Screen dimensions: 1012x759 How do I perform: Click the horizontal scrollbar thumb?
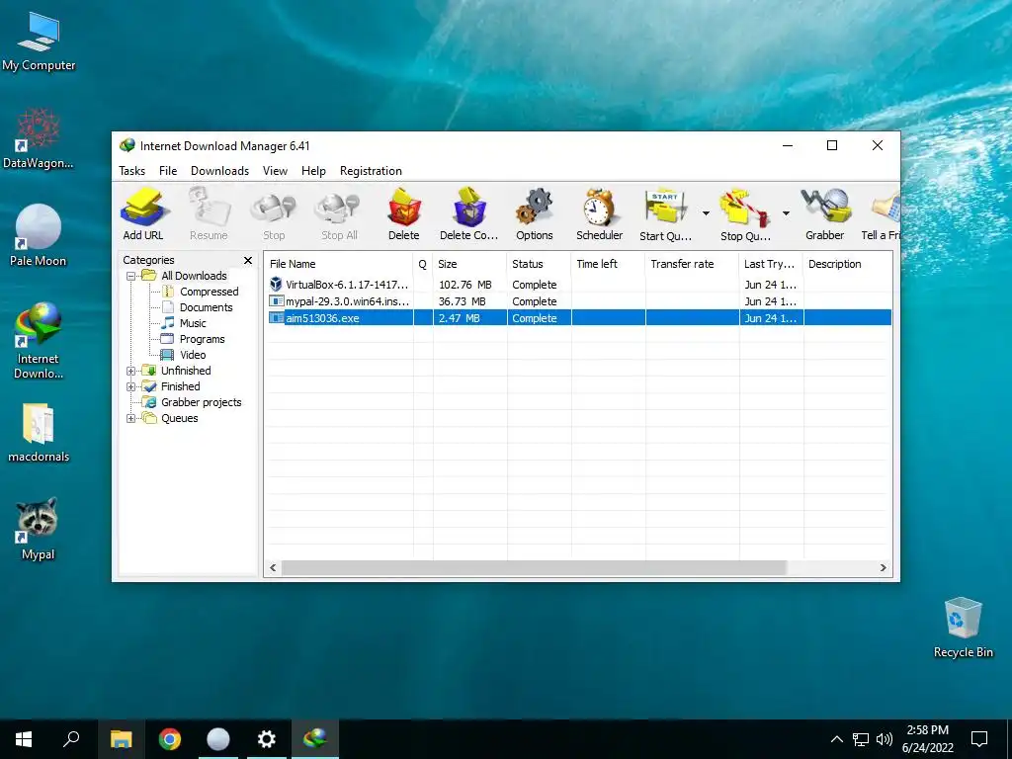pos(534,568)
